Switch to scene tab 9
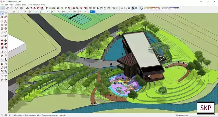The height and width of the screenshot is (117, 218). [x=54, y=12]
